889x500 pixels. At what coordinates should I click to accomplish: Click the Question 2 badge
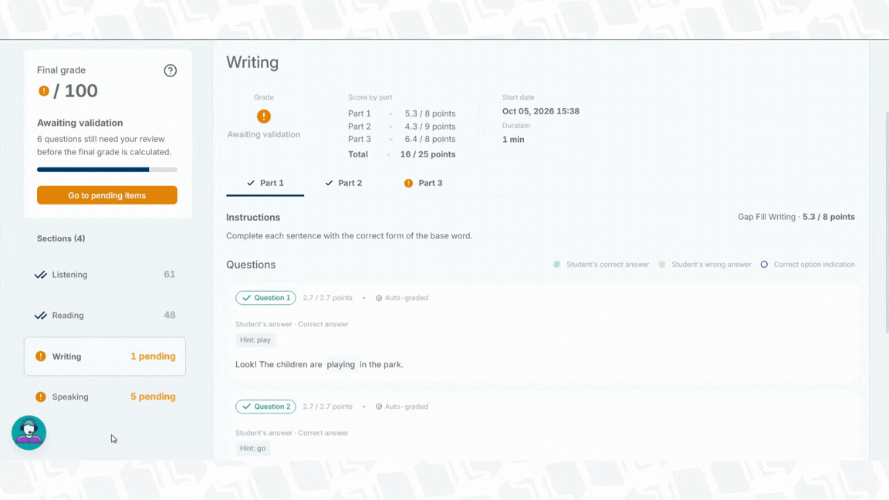pyautogui.click(x=266, y=407)
